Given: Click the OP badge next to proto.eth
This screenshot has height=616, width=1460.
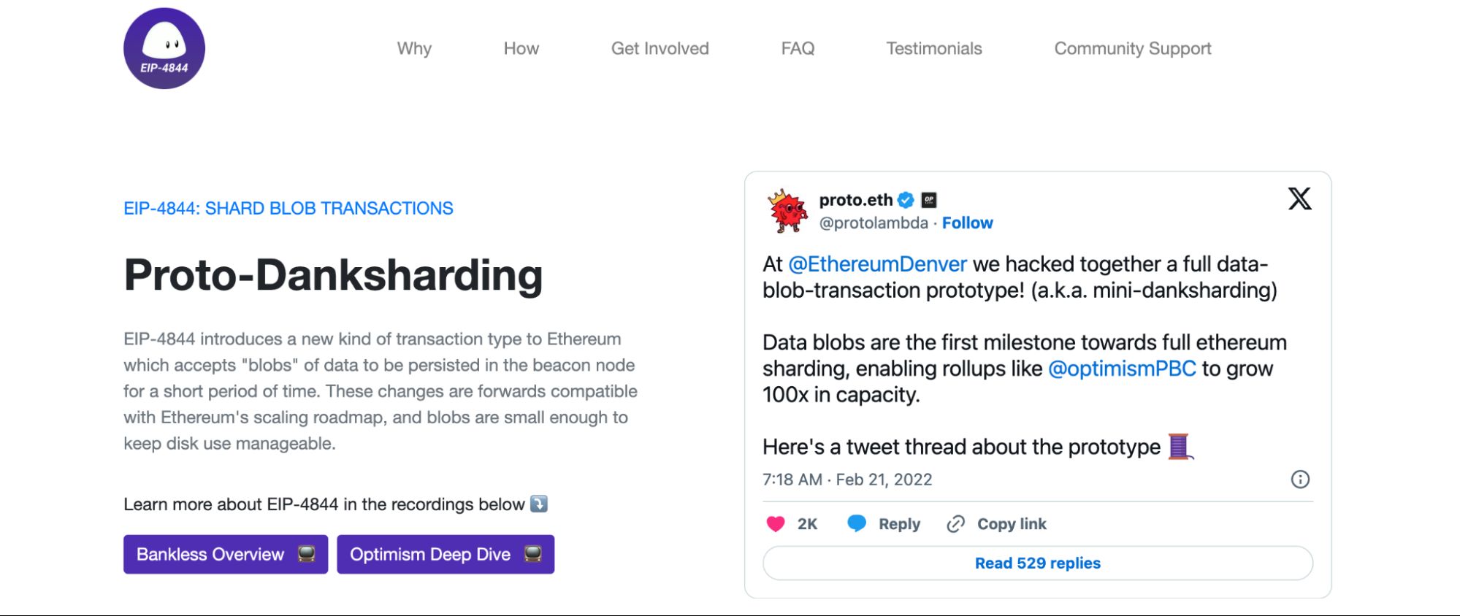Looking at the screenshot, I should (929, 200).
